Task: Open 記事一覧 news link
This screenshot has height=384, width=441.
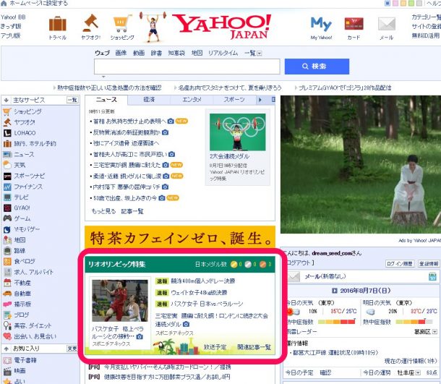Action: (132, 211)
